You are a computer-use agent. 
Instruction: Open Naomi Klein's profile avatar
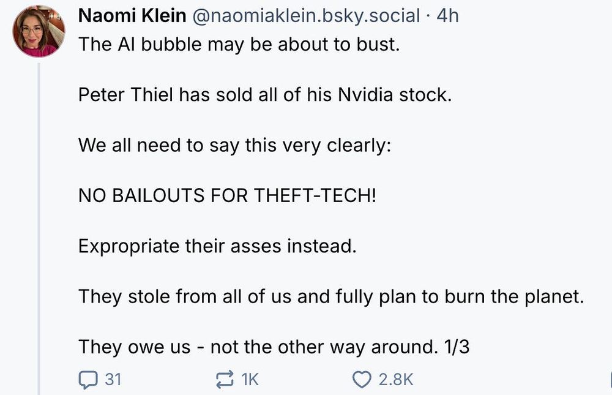pyautogui.click(x=38, y=31)
